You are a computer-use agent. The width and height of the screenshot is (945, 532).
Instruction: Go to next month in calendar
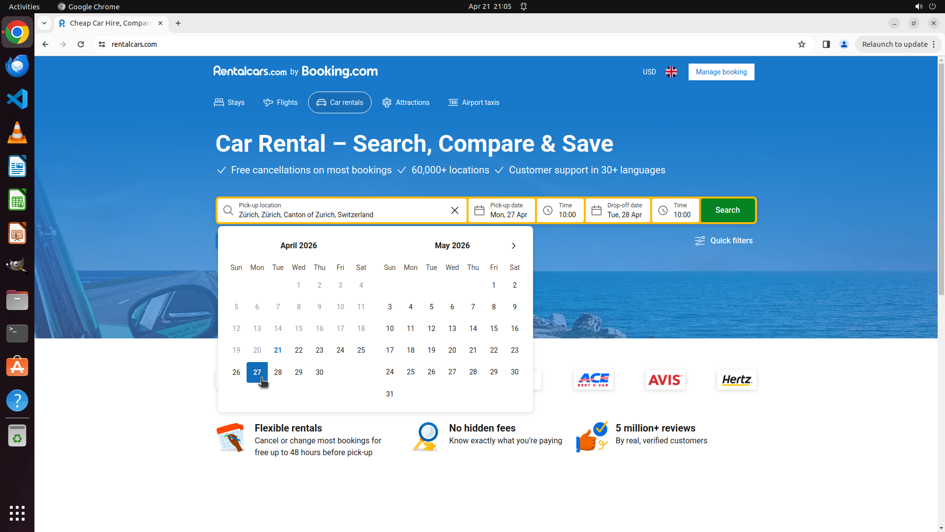[513, 246]
